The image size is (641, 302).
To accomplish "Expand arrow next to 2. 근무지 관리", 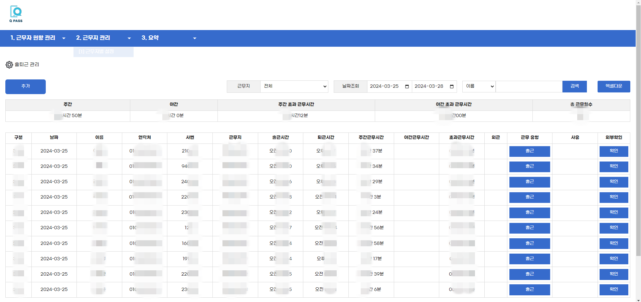I will (x=129, y=38).
